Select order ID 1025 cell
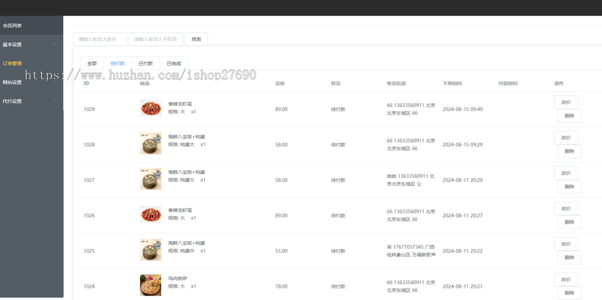 (89, 251)
